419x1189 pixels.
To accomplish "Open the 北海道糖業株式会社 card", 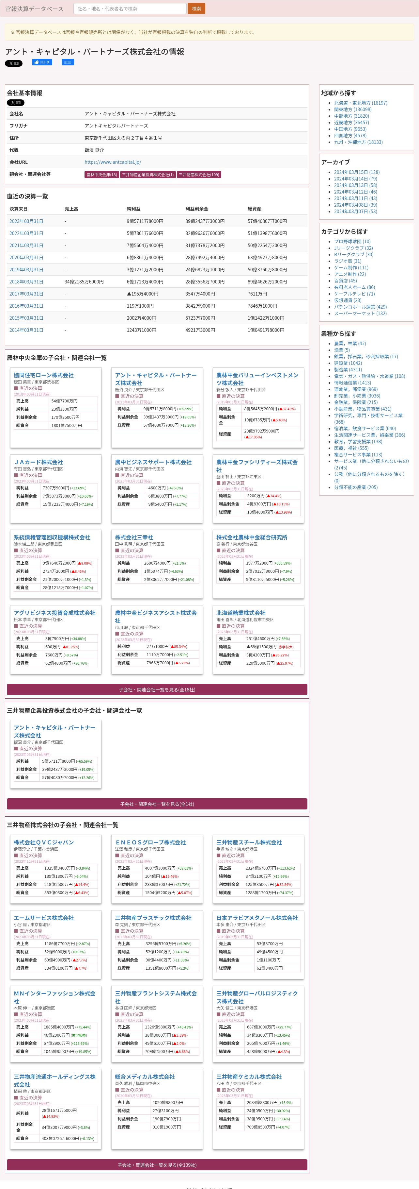I will pyautogui.click(x=241, y=613).
